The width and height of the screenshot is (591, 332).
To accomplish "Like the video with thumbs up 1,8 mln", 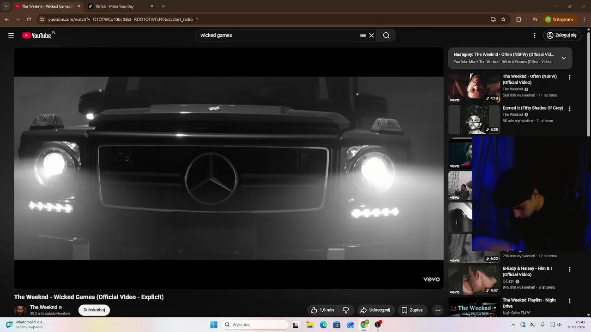I will (x=322, y=310).
